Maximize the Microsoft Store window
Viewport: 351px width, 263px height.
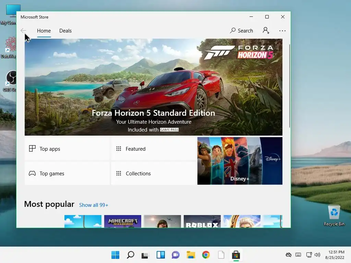coord(267,17)
